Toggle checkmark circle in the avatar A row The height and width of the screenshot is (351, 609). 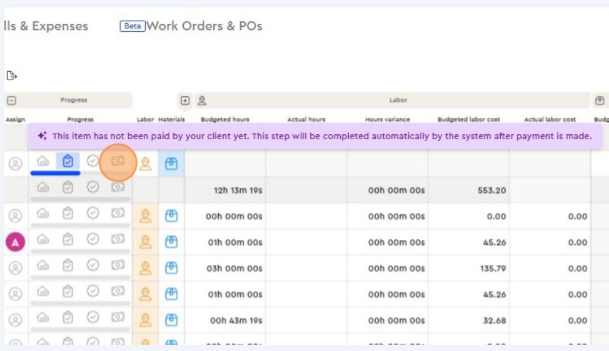(93, 239)
